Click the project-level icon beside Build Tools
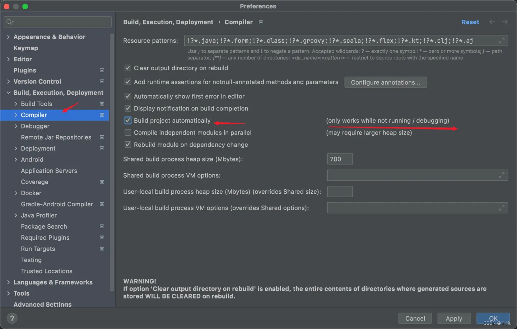The image size is (517, 329). [x=102, y=104]
